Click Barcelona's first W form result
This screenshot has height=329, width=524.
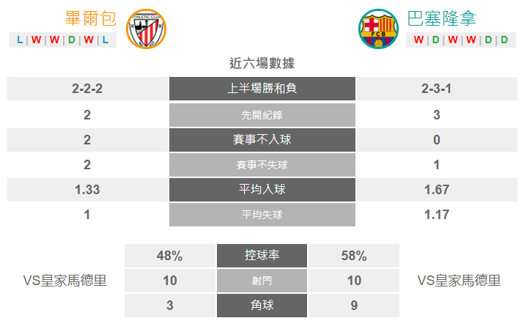point(418,40)
